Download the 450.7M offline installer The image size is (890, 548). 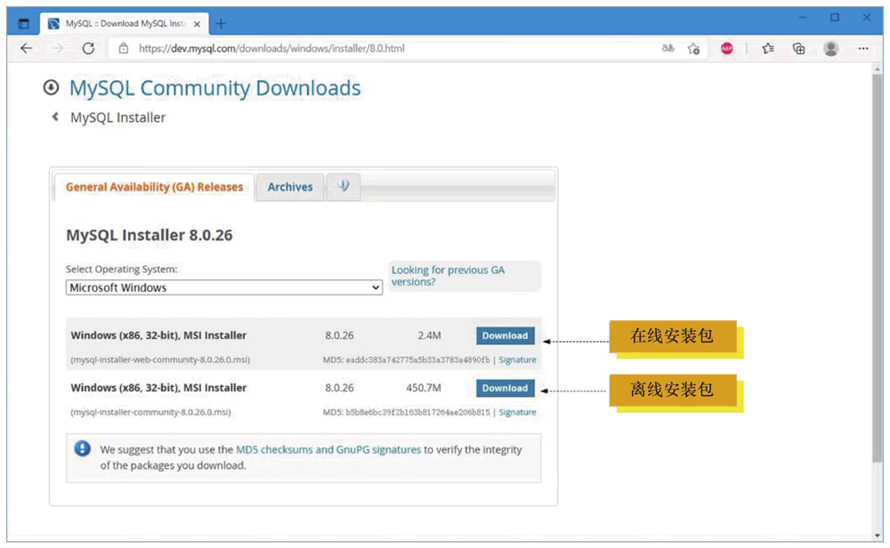coord(506,388)
